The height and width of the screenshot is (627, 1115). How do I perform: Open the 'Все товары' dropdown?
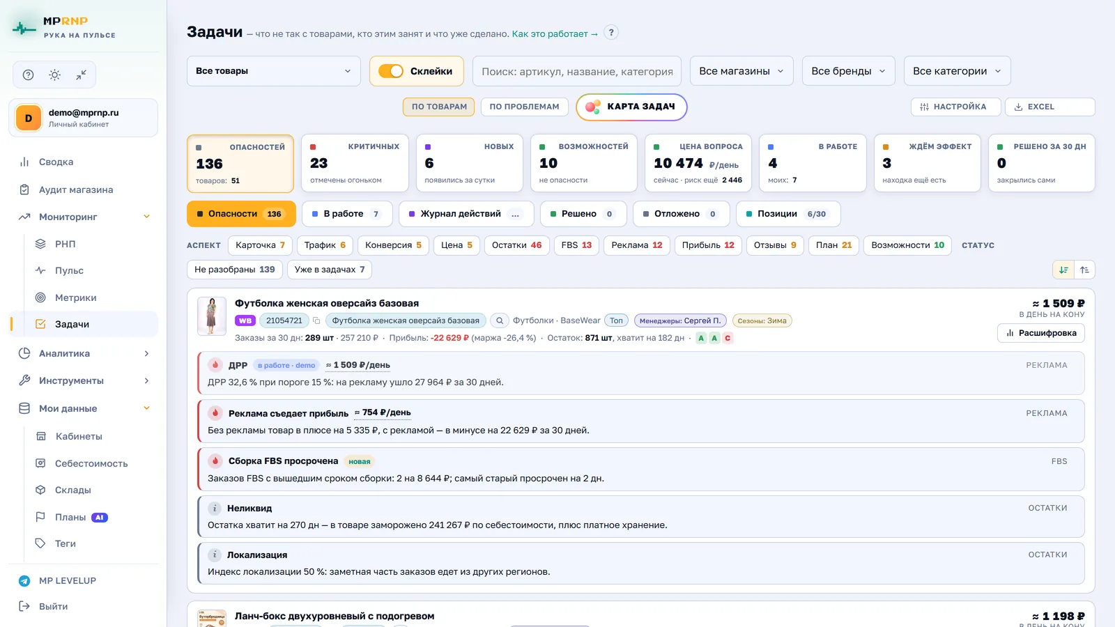click(x=273, y=71)
